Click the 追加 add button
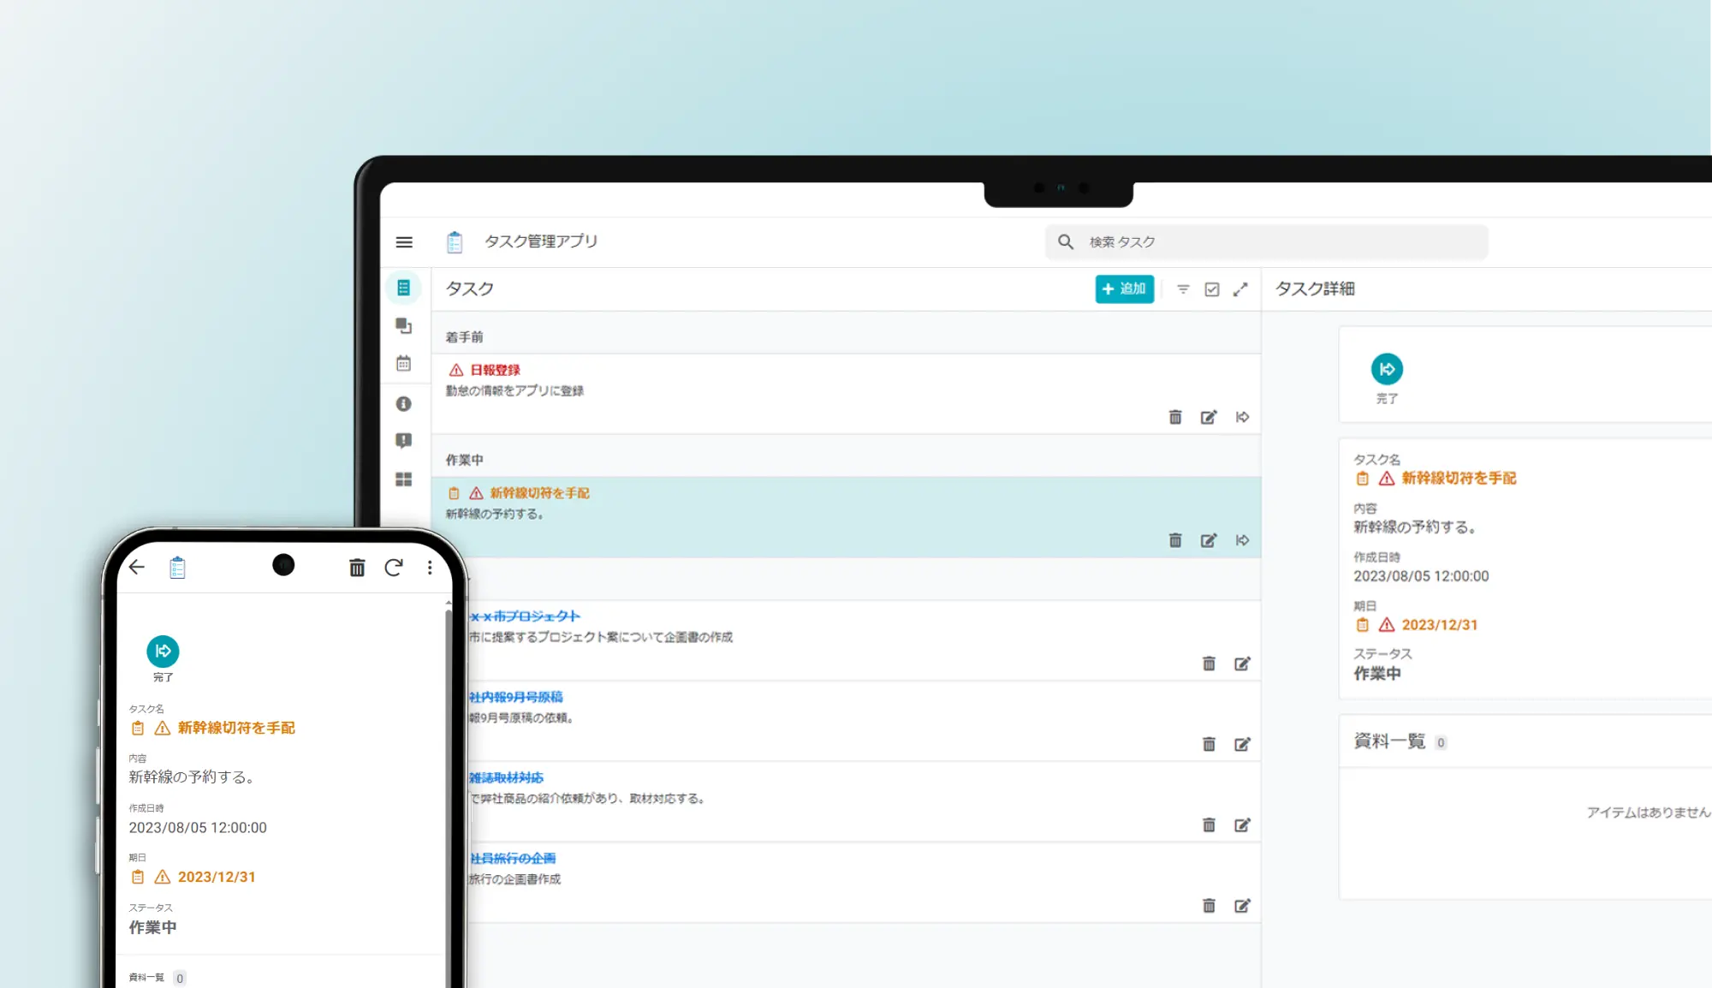 [1124, 289]
